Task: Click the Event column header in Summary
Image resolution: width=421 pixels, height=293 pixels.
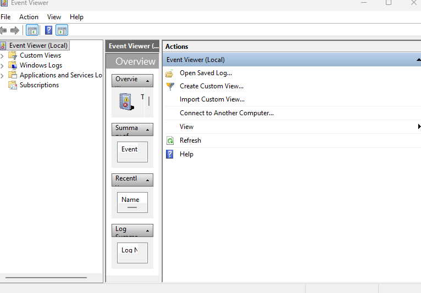Action: click(129, 149)
